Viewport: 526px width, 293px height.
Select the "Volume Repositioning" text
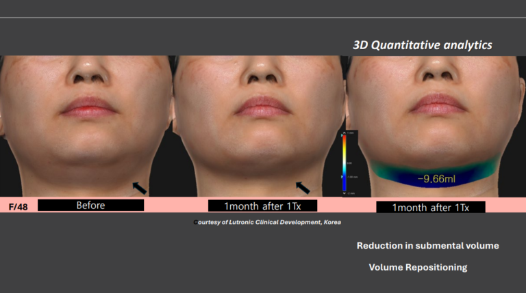418,267
